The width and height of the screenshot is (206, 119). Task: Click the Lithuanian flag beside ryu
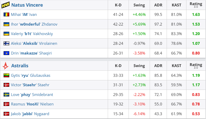[6, 75]
